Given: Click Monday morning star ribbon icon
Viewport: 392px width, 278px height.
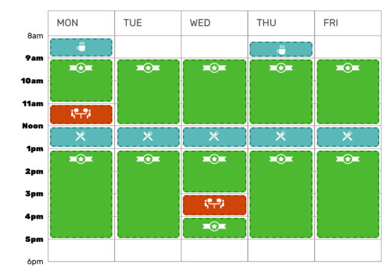Looking at the screenshot, I should coord(81,67).
